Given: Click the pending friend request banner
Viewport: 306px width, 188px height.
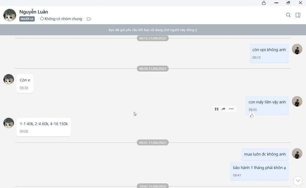Looking at the screenshot, I should point(153,30).
